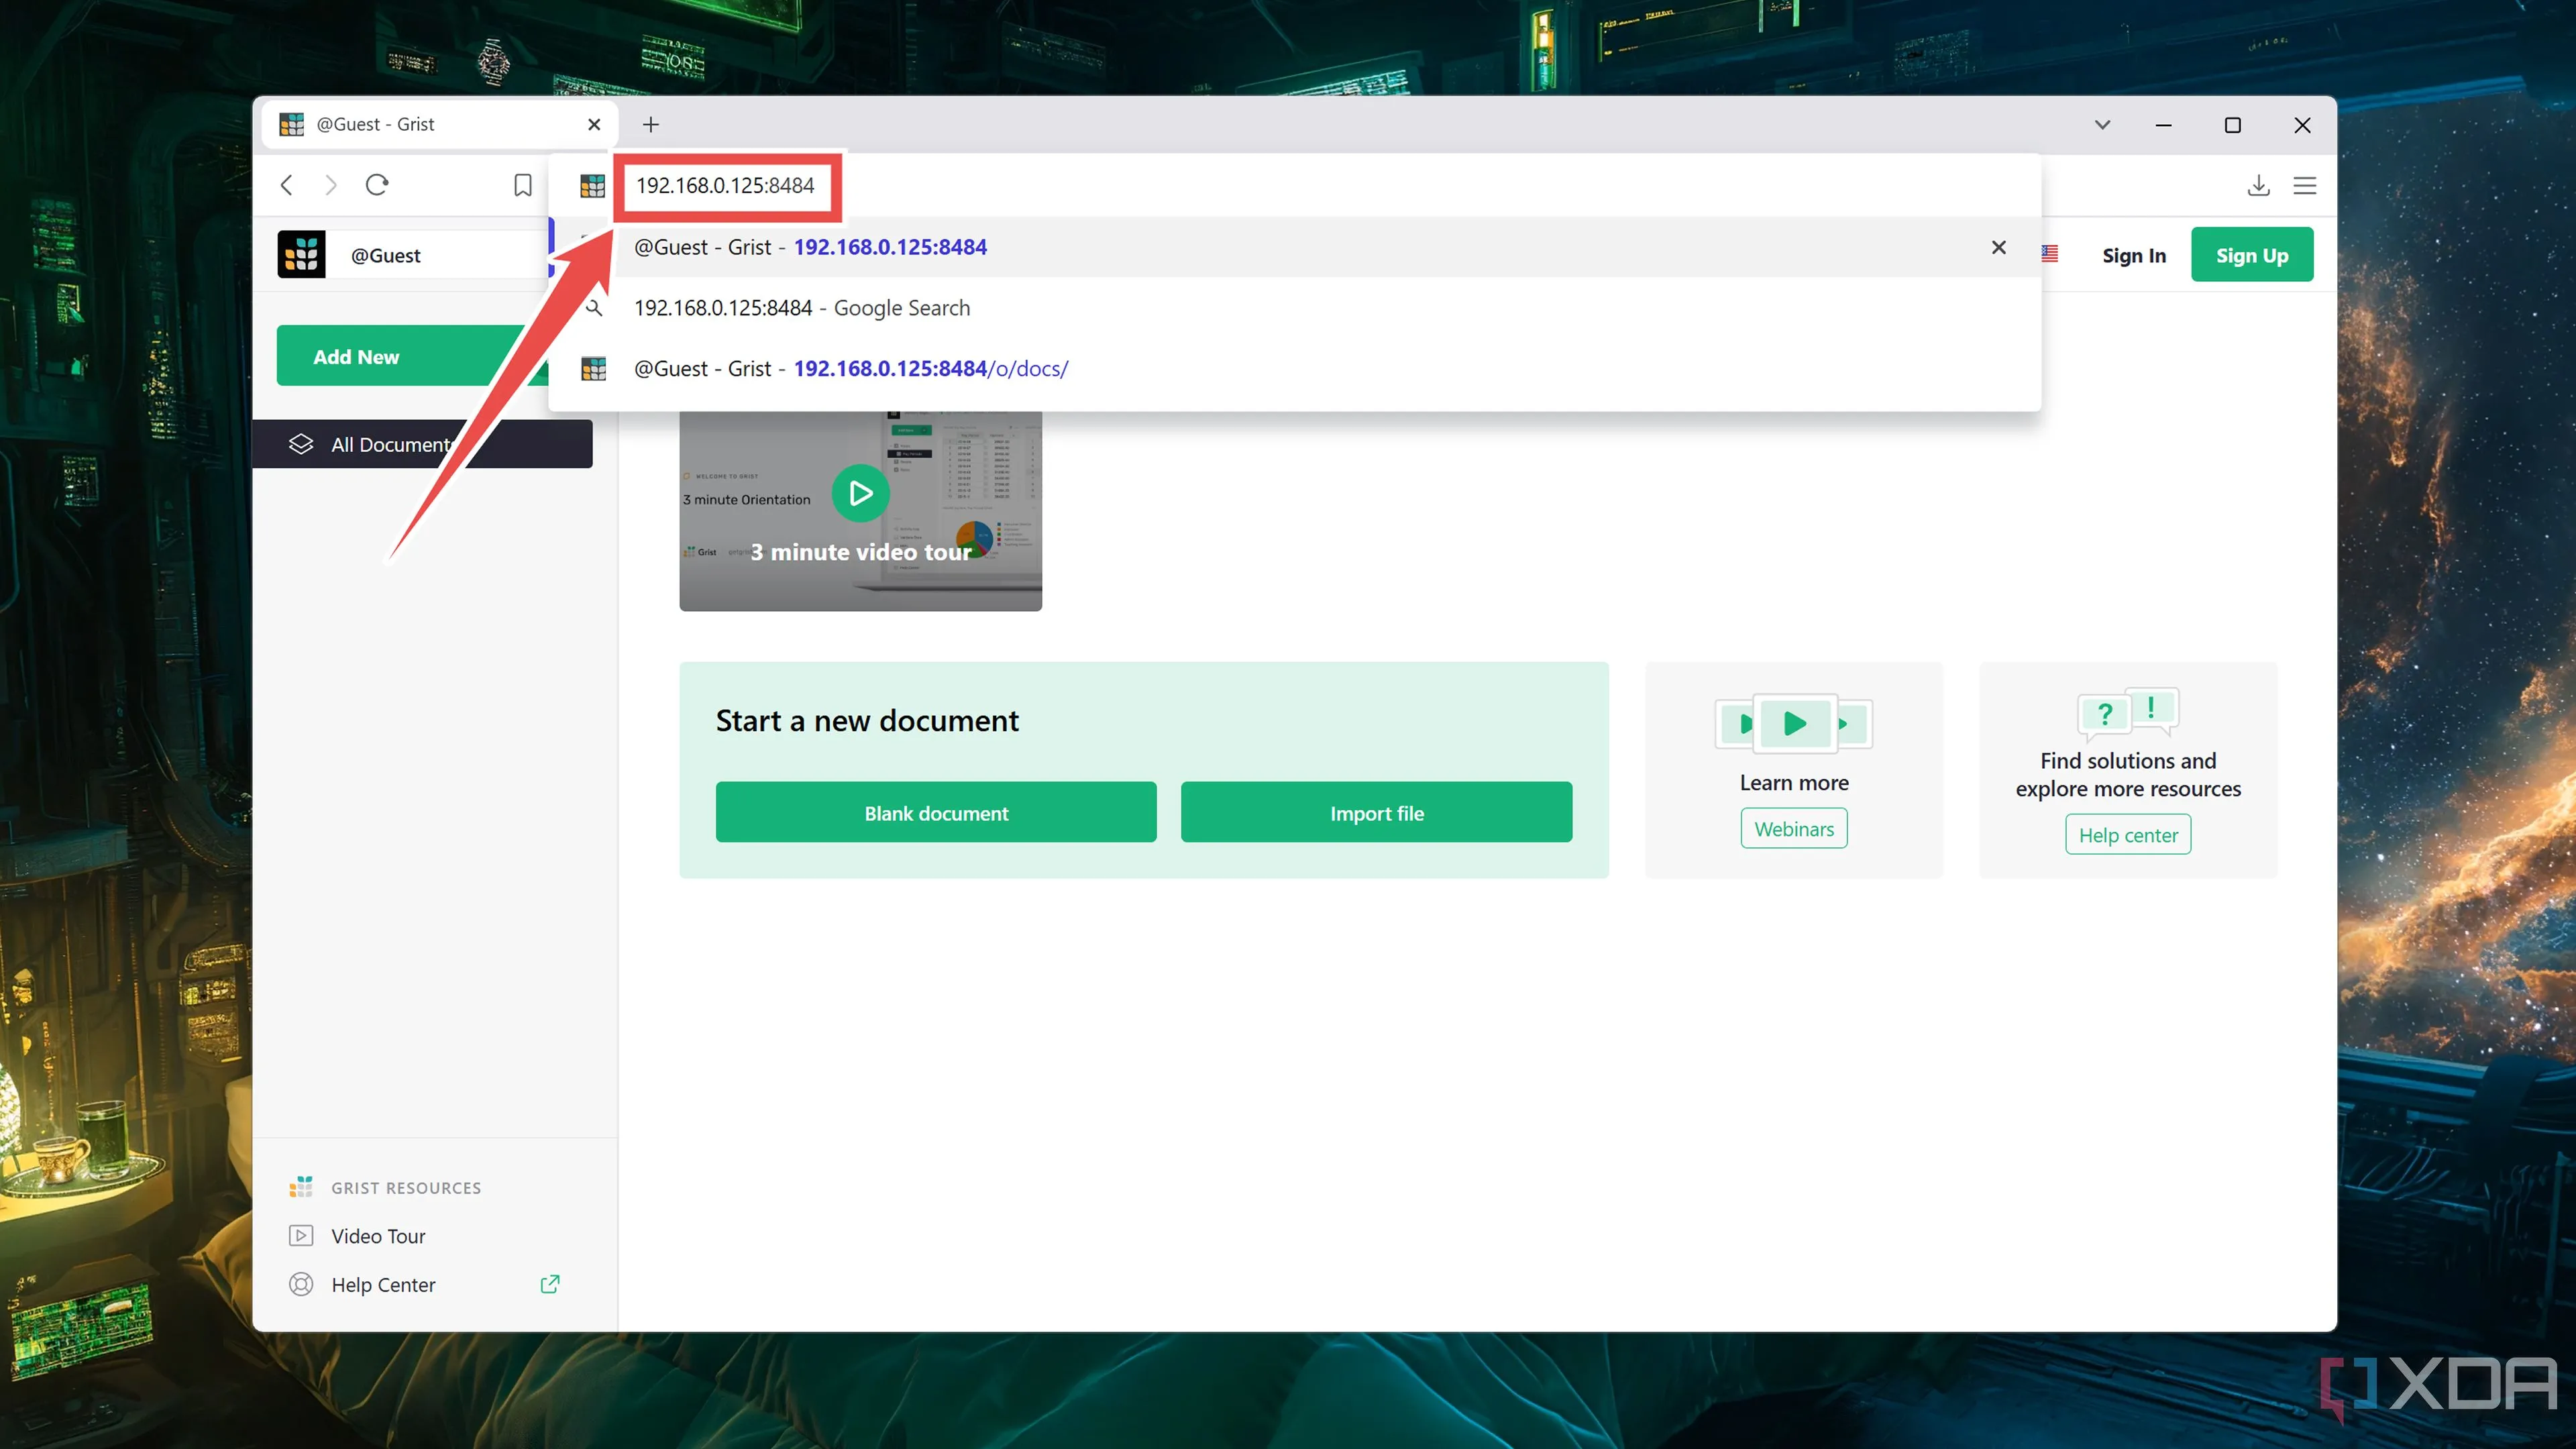
Task: Open the 3 minute Orientation video thumbnail
Action: point(860,510)
